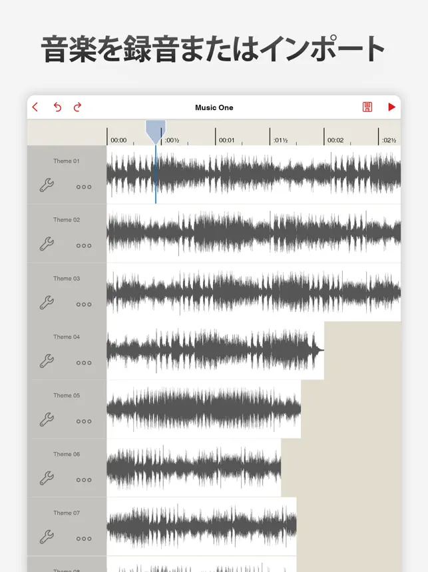Open Theme 01 wrench settings
Image resolution: width=428 pixels, height=572 pixels.
pyautogui.click(x=47, y=185)
